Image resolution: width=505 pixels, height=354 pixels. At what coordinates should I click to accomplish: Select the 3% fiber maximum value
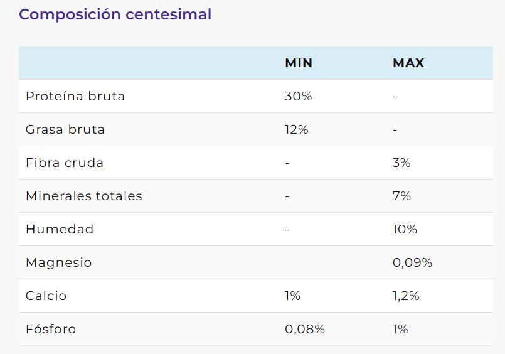click(401, 163)
